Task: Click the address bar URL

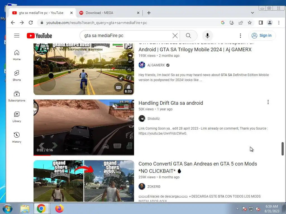Action: [96, 23]
